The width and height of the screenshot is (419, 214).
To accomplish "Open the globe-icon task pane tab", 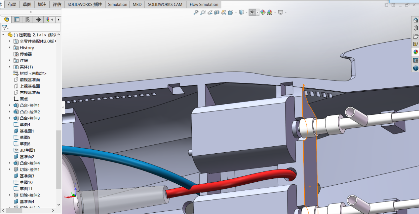I will pyautogui.click(x=415, y=68).
